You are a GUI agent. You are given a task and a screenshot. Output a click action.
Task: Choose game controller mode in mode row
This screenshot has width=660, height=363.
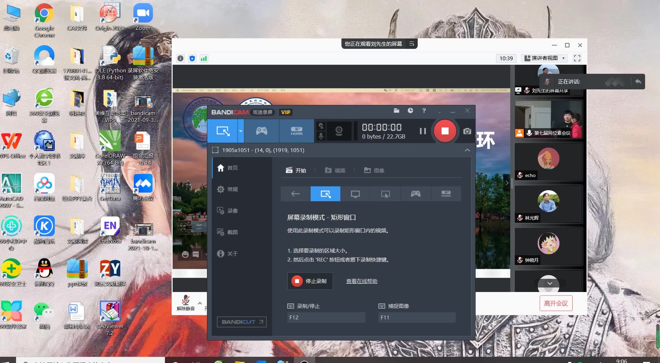416,194
